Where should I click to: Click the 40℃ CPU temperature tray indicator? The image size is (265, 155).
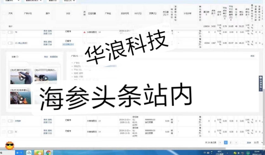pos(219,153)
